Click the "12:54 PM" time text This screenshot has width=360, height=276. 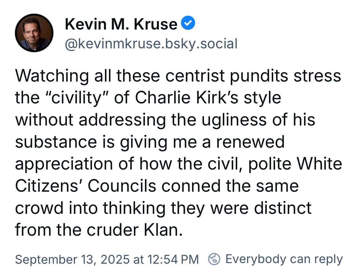pos(173,259)
